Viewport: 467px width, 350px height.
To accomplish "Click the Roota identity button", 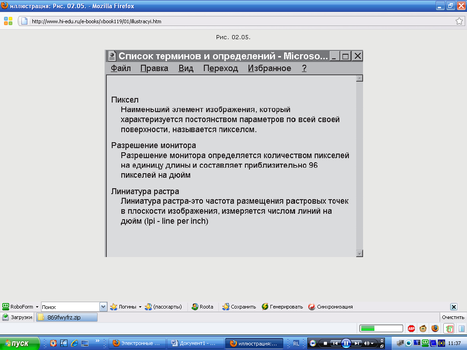I will click(202, 307).
